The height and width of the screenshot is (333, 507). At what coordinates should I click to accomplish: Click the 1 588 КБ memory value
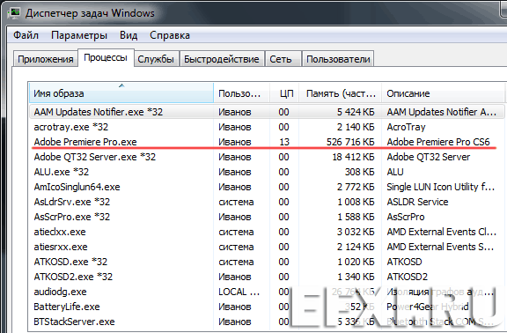[356, 217]
